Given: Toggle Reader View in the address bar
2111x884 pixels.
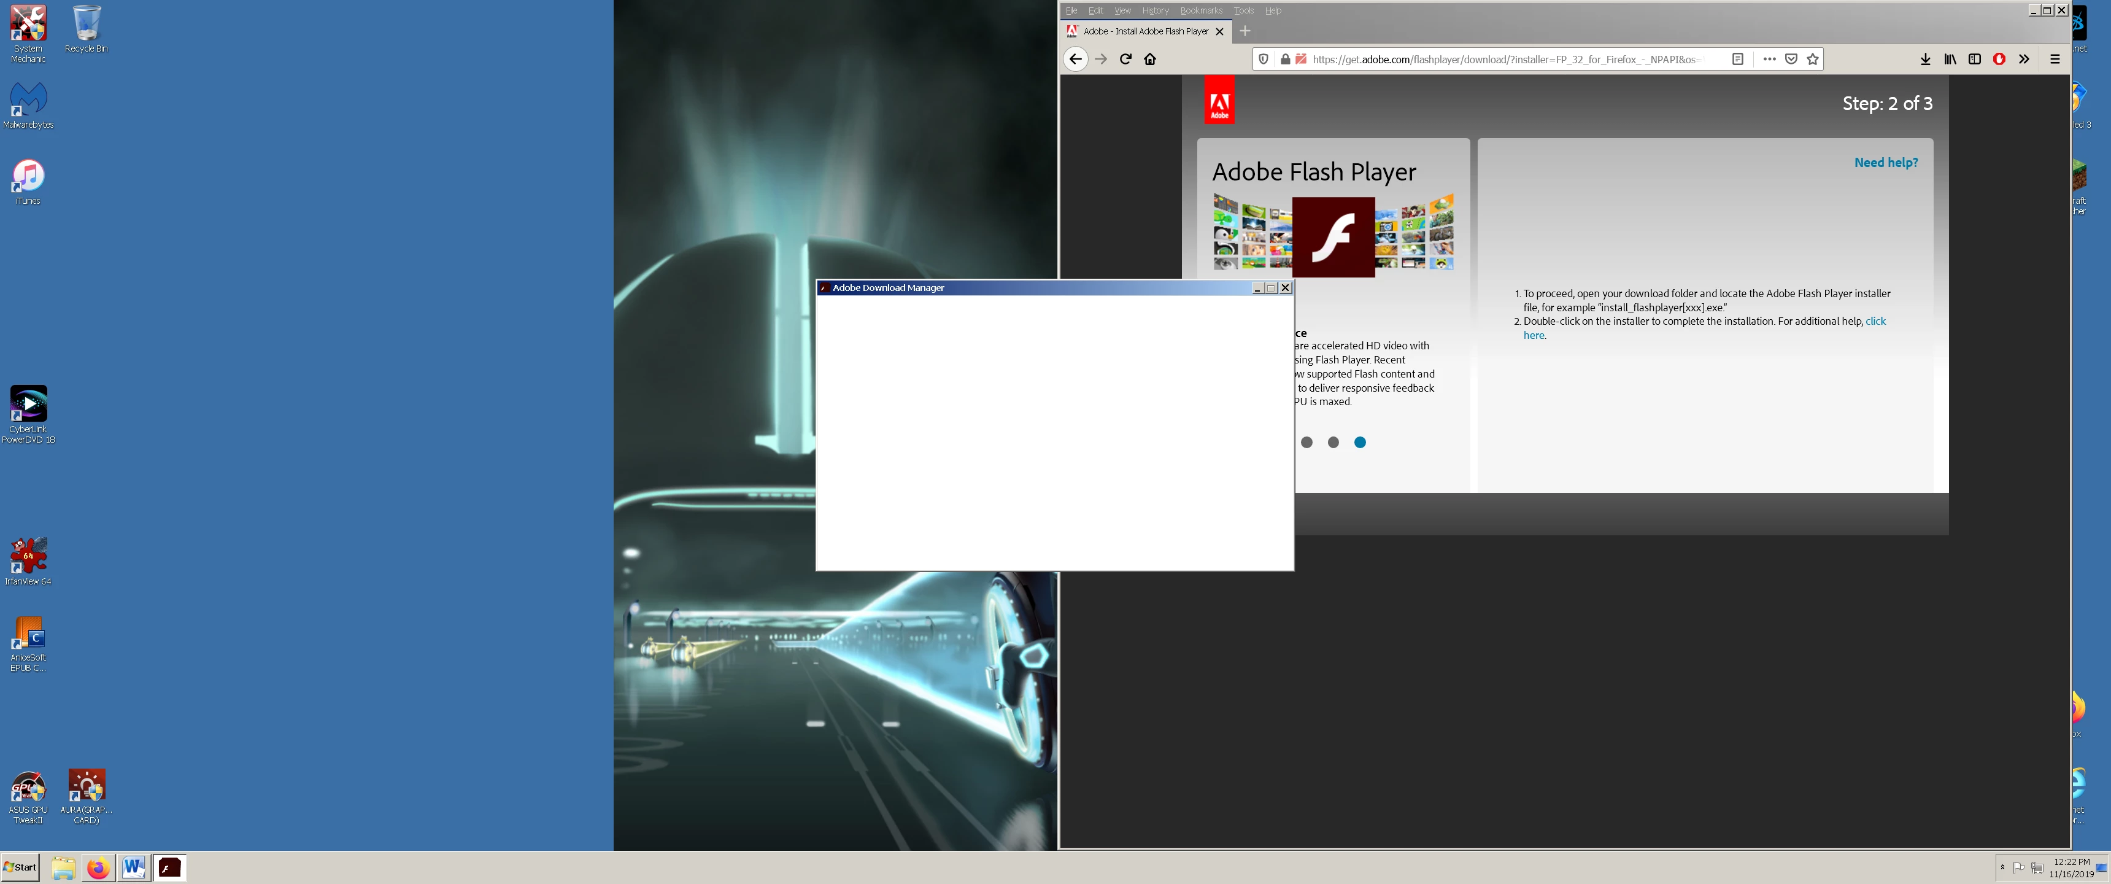Looking at the screenshot, I should (x=1737, y=59).
